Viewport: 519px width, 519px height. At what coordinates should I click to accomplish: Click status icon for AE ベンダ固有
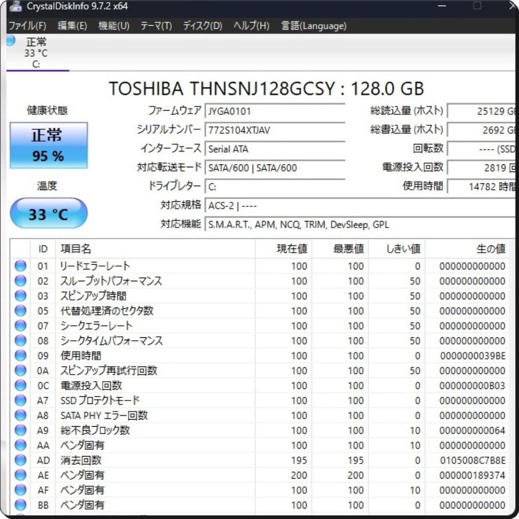tap(21, 475)
